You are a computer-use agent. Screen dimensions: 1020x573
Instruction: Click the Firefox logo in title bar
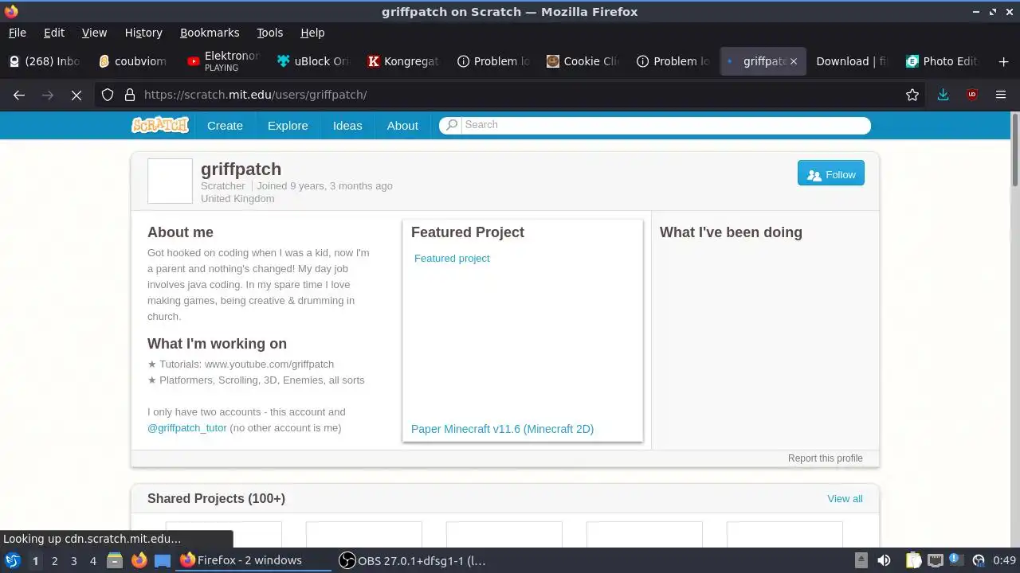point(11,11)
